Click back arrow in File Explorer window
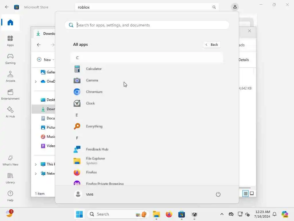 click(39, 45)
